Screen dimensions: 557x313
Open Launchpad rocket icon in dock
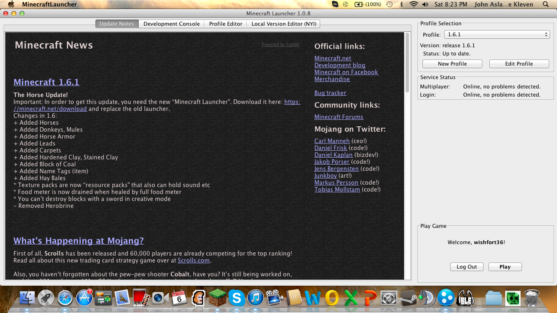coord(46,298)
